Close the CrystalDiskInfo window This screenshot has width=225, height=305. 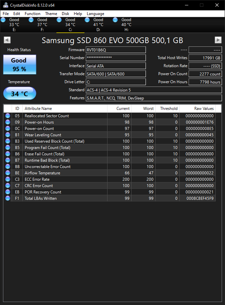click(217, 5)
